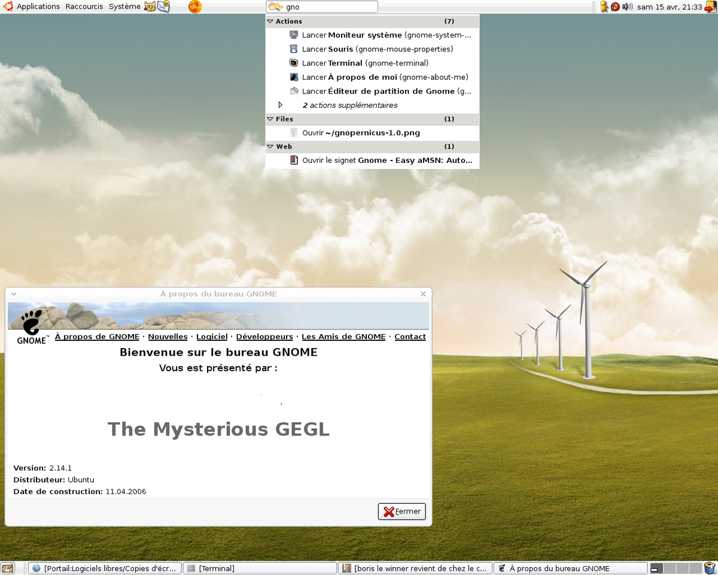Click the 'The Mysterious GEGL' contributor name
Image resolution: width=718 pixels, height=575 pixels.
tap(218, 429)
